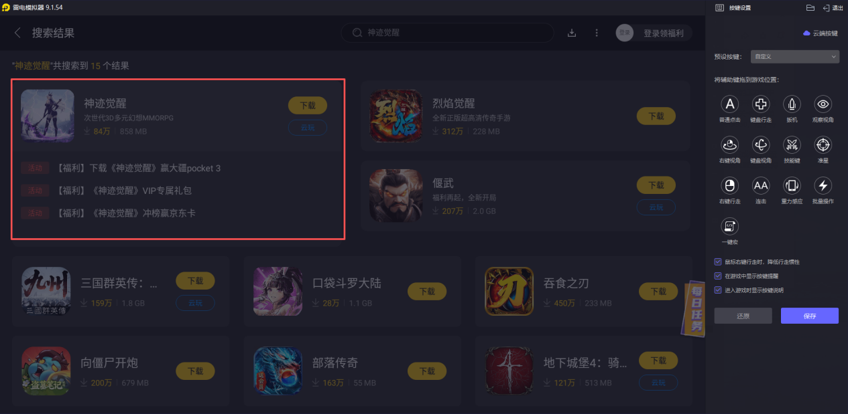Click 下载 button for 烈焰觉醒
Screen dimensions: 848x414
click(x=656, y=116)
